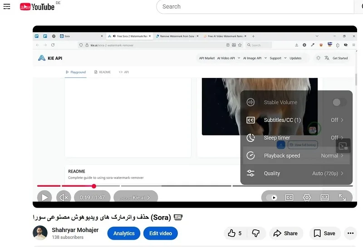Open the Analytics button
The width and height of the screenshot is (363, 247).
pos(124,233)
